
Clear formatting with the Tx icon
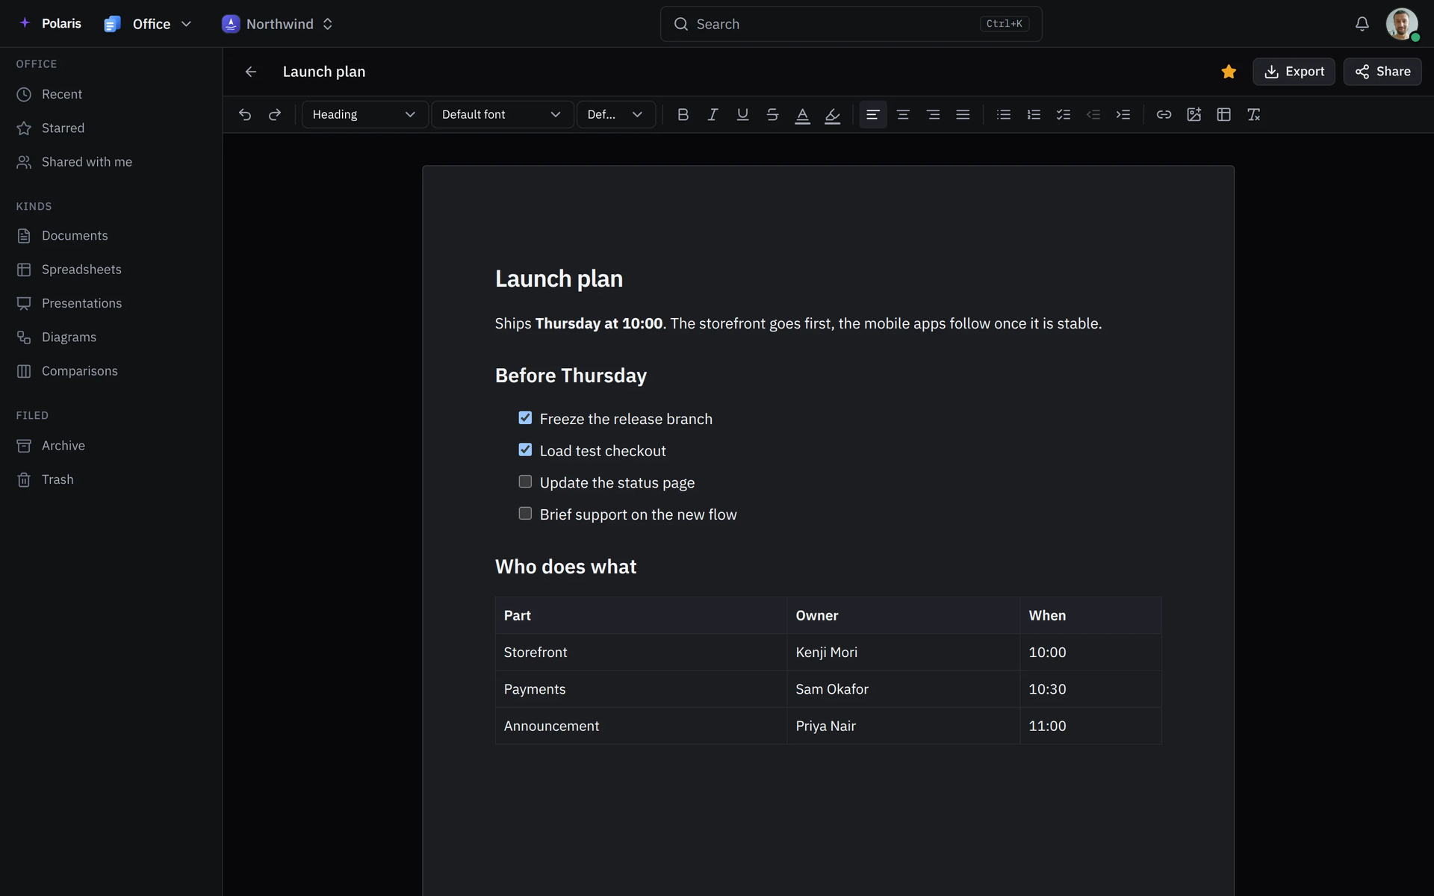[1253, 114]
